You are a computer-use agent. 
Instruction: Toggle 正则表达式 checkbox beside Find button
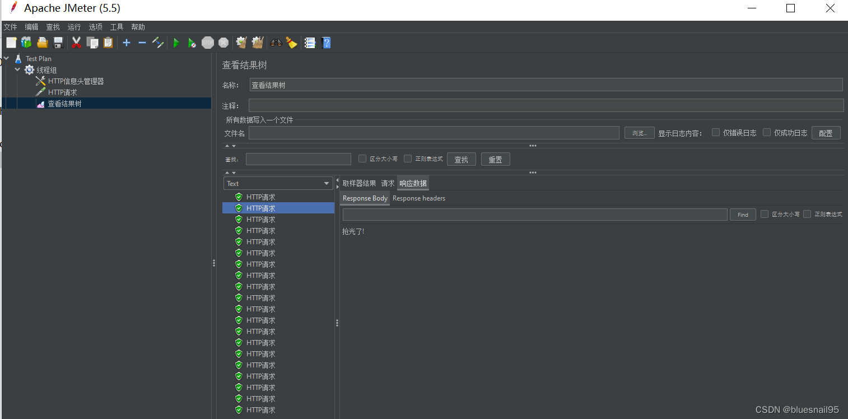point(807,214)
